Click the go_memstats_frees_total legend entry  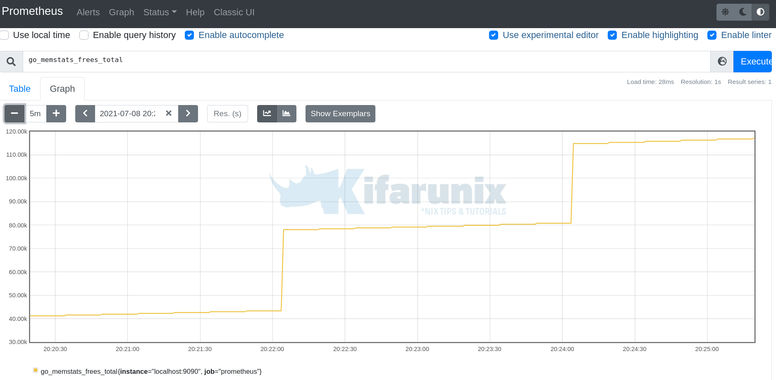pyautogui.click(x=151, y=371)
